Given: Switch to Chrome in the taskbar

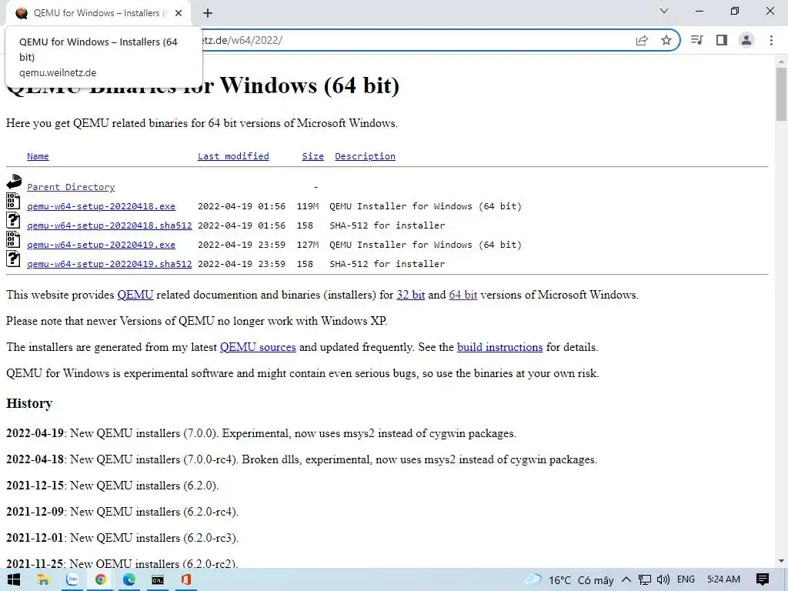Looking at the screenshot, I should tap(101, 579).
